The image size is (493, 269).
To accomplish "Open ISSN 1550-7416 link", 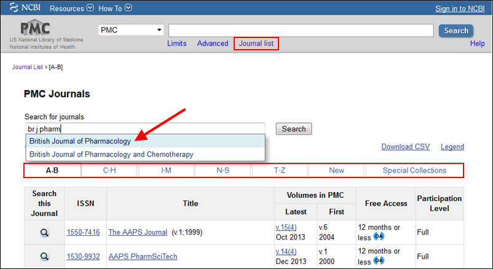I will click(x=83, y=232).
